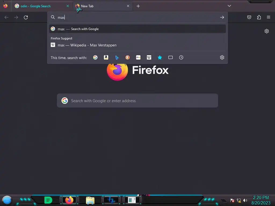The image size is (275, 206).
Task: Click the Firefox icon before the tabs
Action: [5, 6]
